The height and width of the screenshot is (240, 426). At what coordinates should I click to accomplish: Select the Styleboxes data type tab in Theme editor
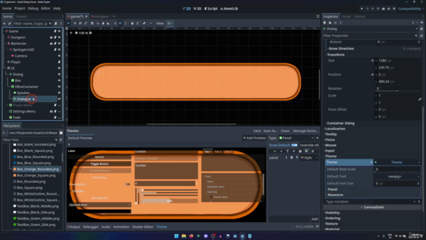pos(306,151)
